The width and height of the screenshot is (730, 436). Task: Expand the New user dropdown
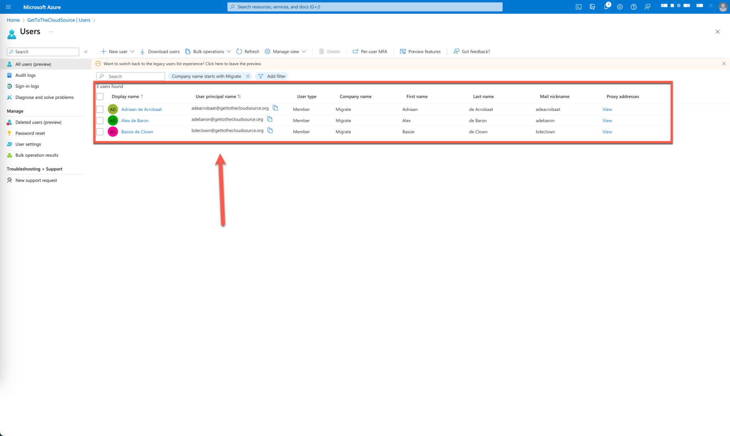(132, 51)
